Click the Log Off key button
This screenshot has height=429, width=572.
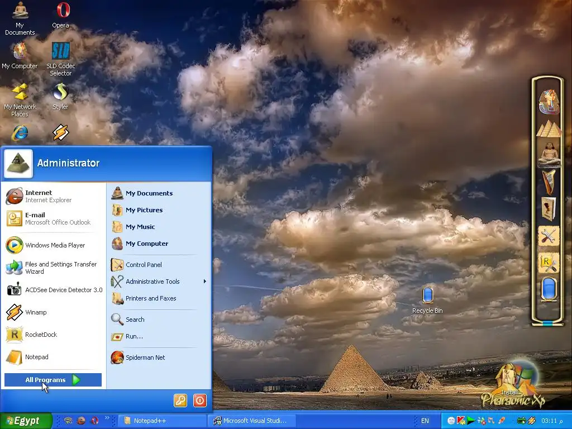[180, 400]
